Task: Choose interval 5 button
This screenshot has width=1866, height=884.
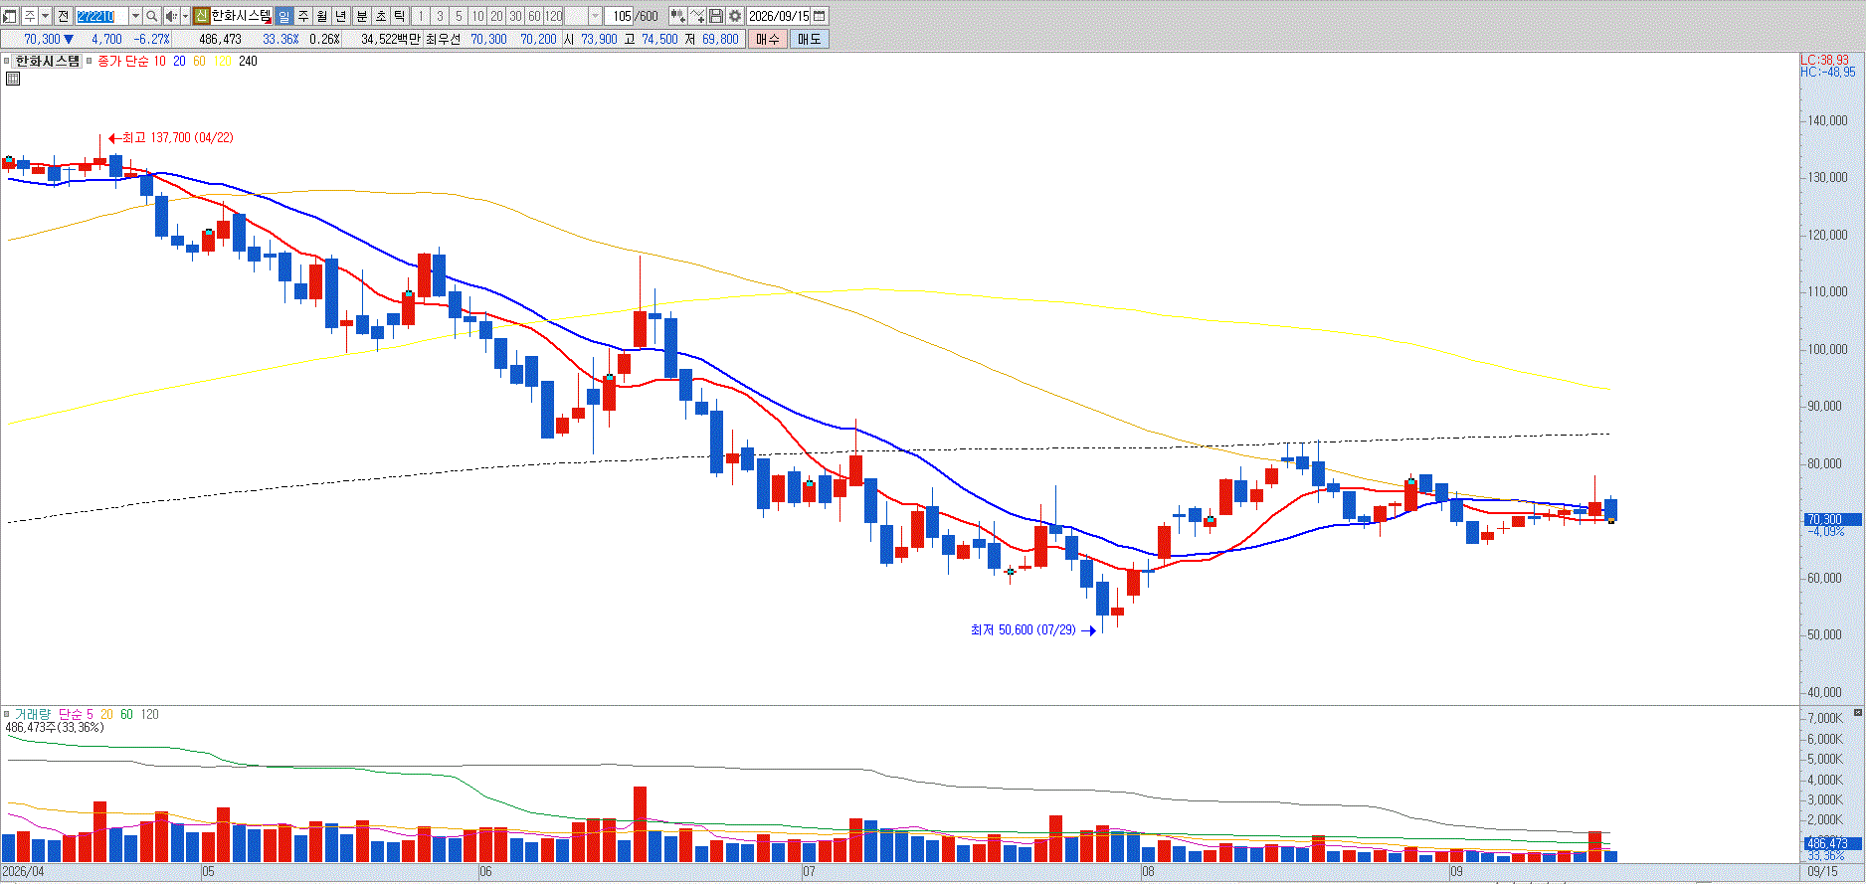Action: click(x=458, y=16)
